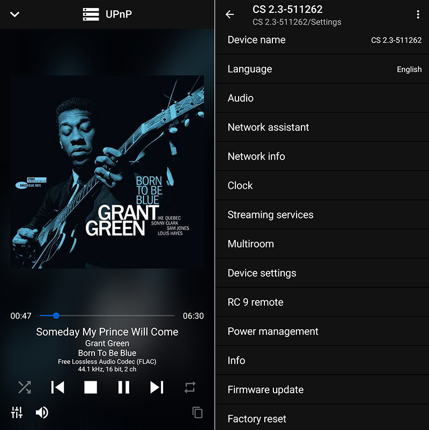Screen dimensions: 429x430
Task: Stop playback
Action: 91,387
